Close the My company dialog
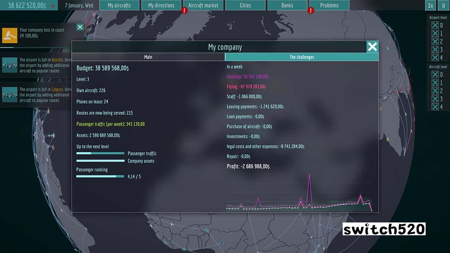Viewport: 450px width, 253px height. 372,47
